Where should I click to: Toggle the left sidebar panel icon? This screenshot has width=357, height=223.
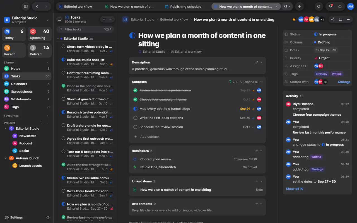pos(26,6)
